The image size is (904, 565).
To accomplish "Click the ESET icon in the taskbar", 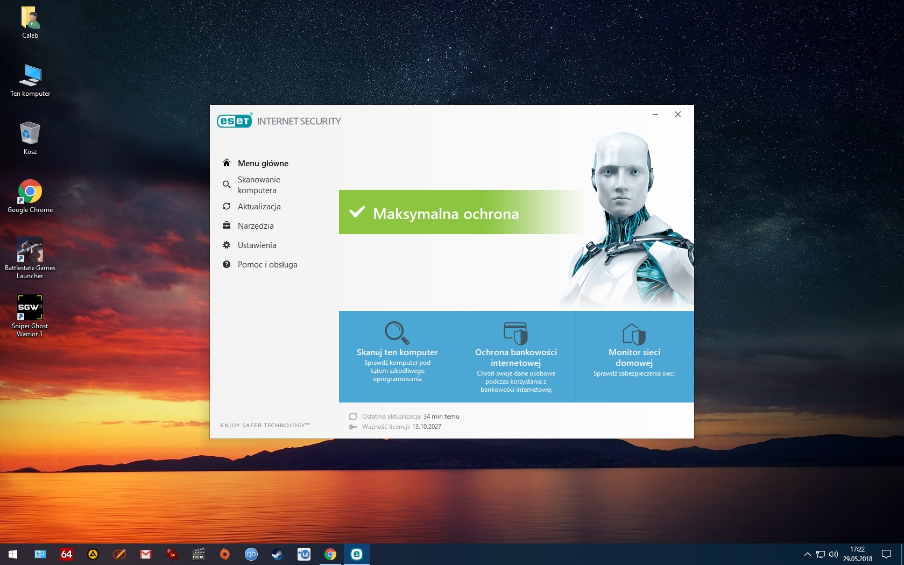I will 356,554.
